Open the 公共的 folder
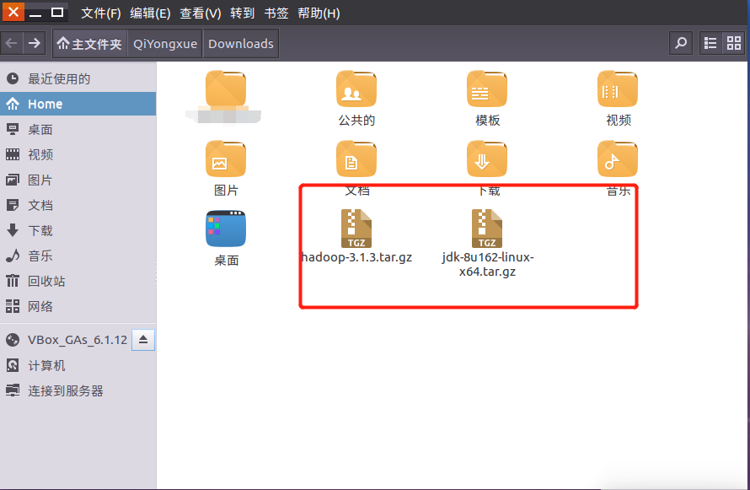This screenshot has width=750, height=490. tap(356, 89)
